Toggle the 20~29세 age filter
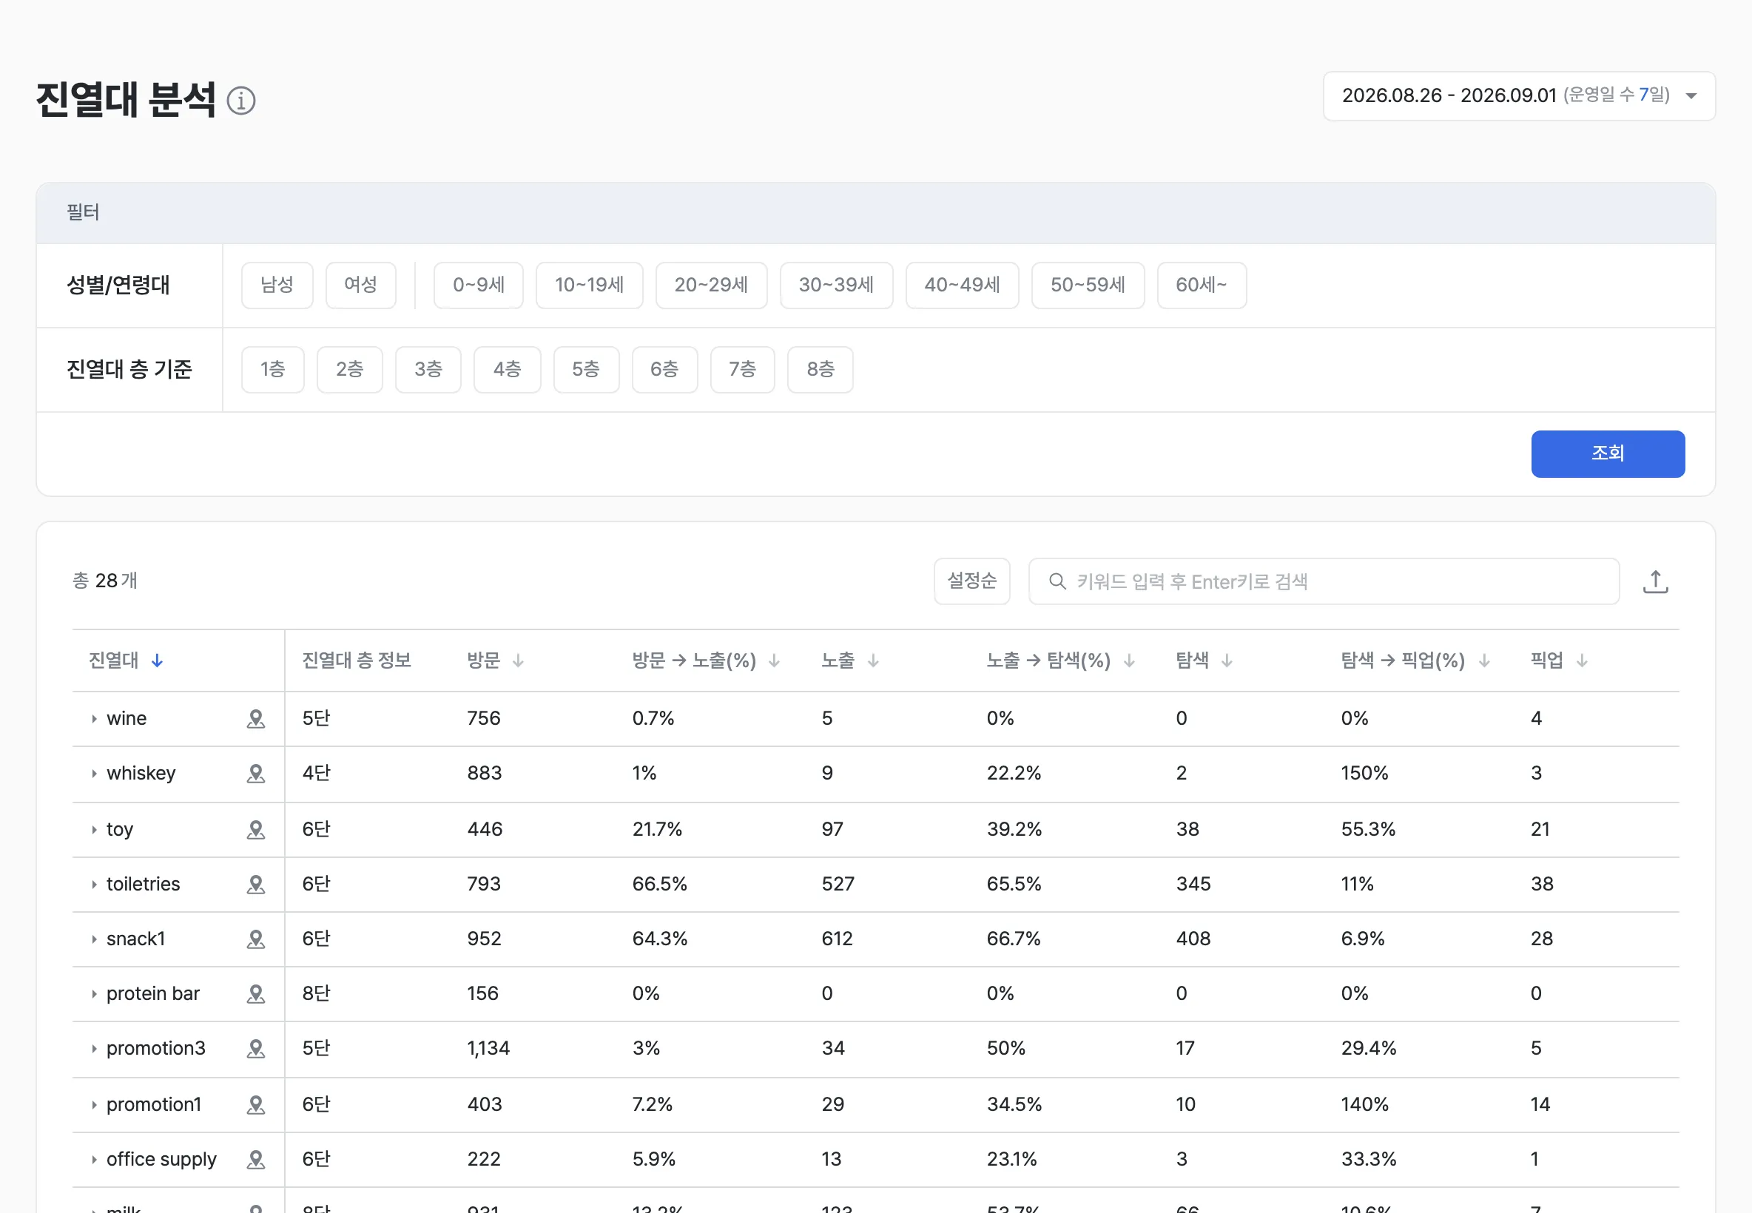 pyautogui.click(x=711, y=285)
